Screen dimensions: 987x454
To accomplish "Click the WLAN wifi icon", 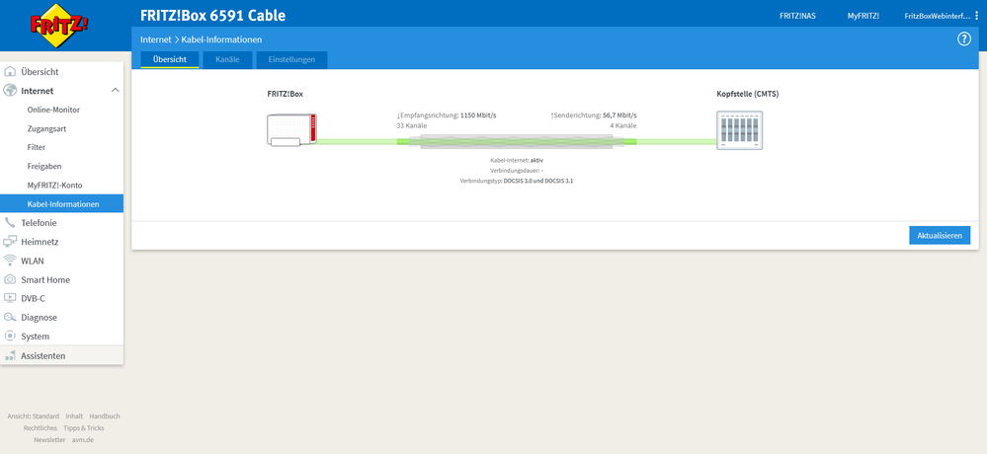I will [10, 261].
